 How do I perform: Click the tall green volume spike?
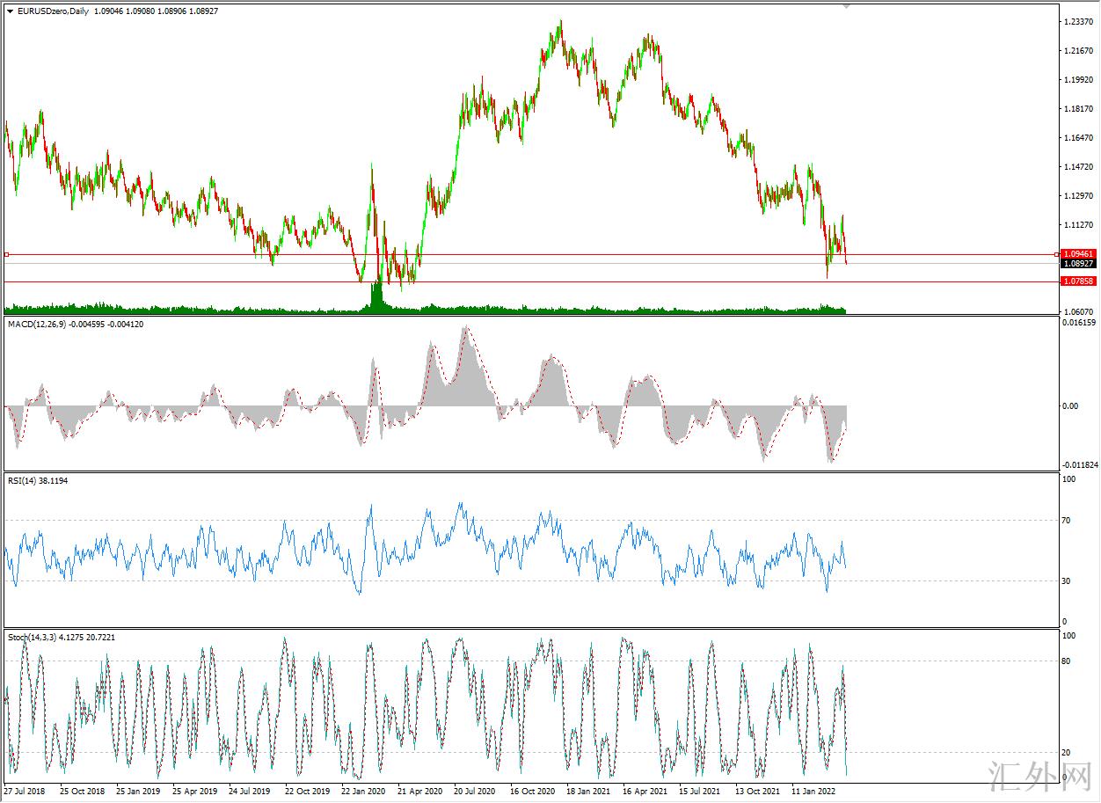click(x=377, y=295)
